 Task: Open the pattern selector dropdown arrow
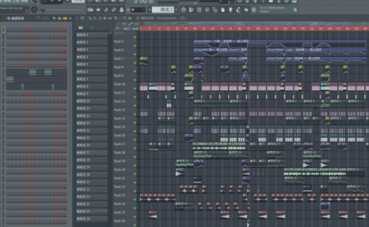[176, 10]
